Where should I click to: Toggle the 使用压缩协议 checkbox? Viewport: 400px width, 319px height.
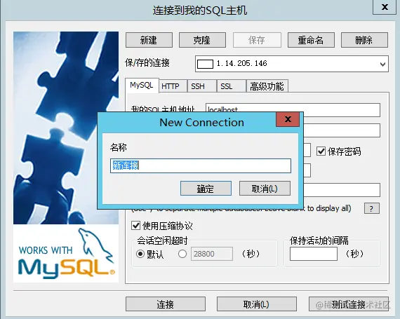coord(135,226)
